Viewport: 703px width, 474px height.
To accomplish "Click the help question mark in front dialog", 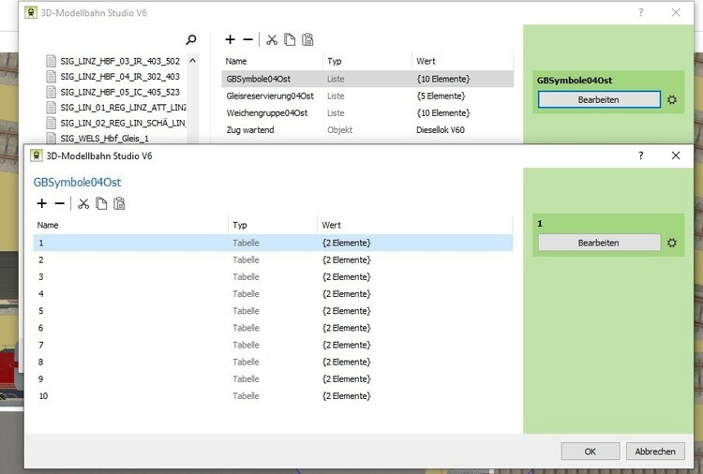I will 641,156.
